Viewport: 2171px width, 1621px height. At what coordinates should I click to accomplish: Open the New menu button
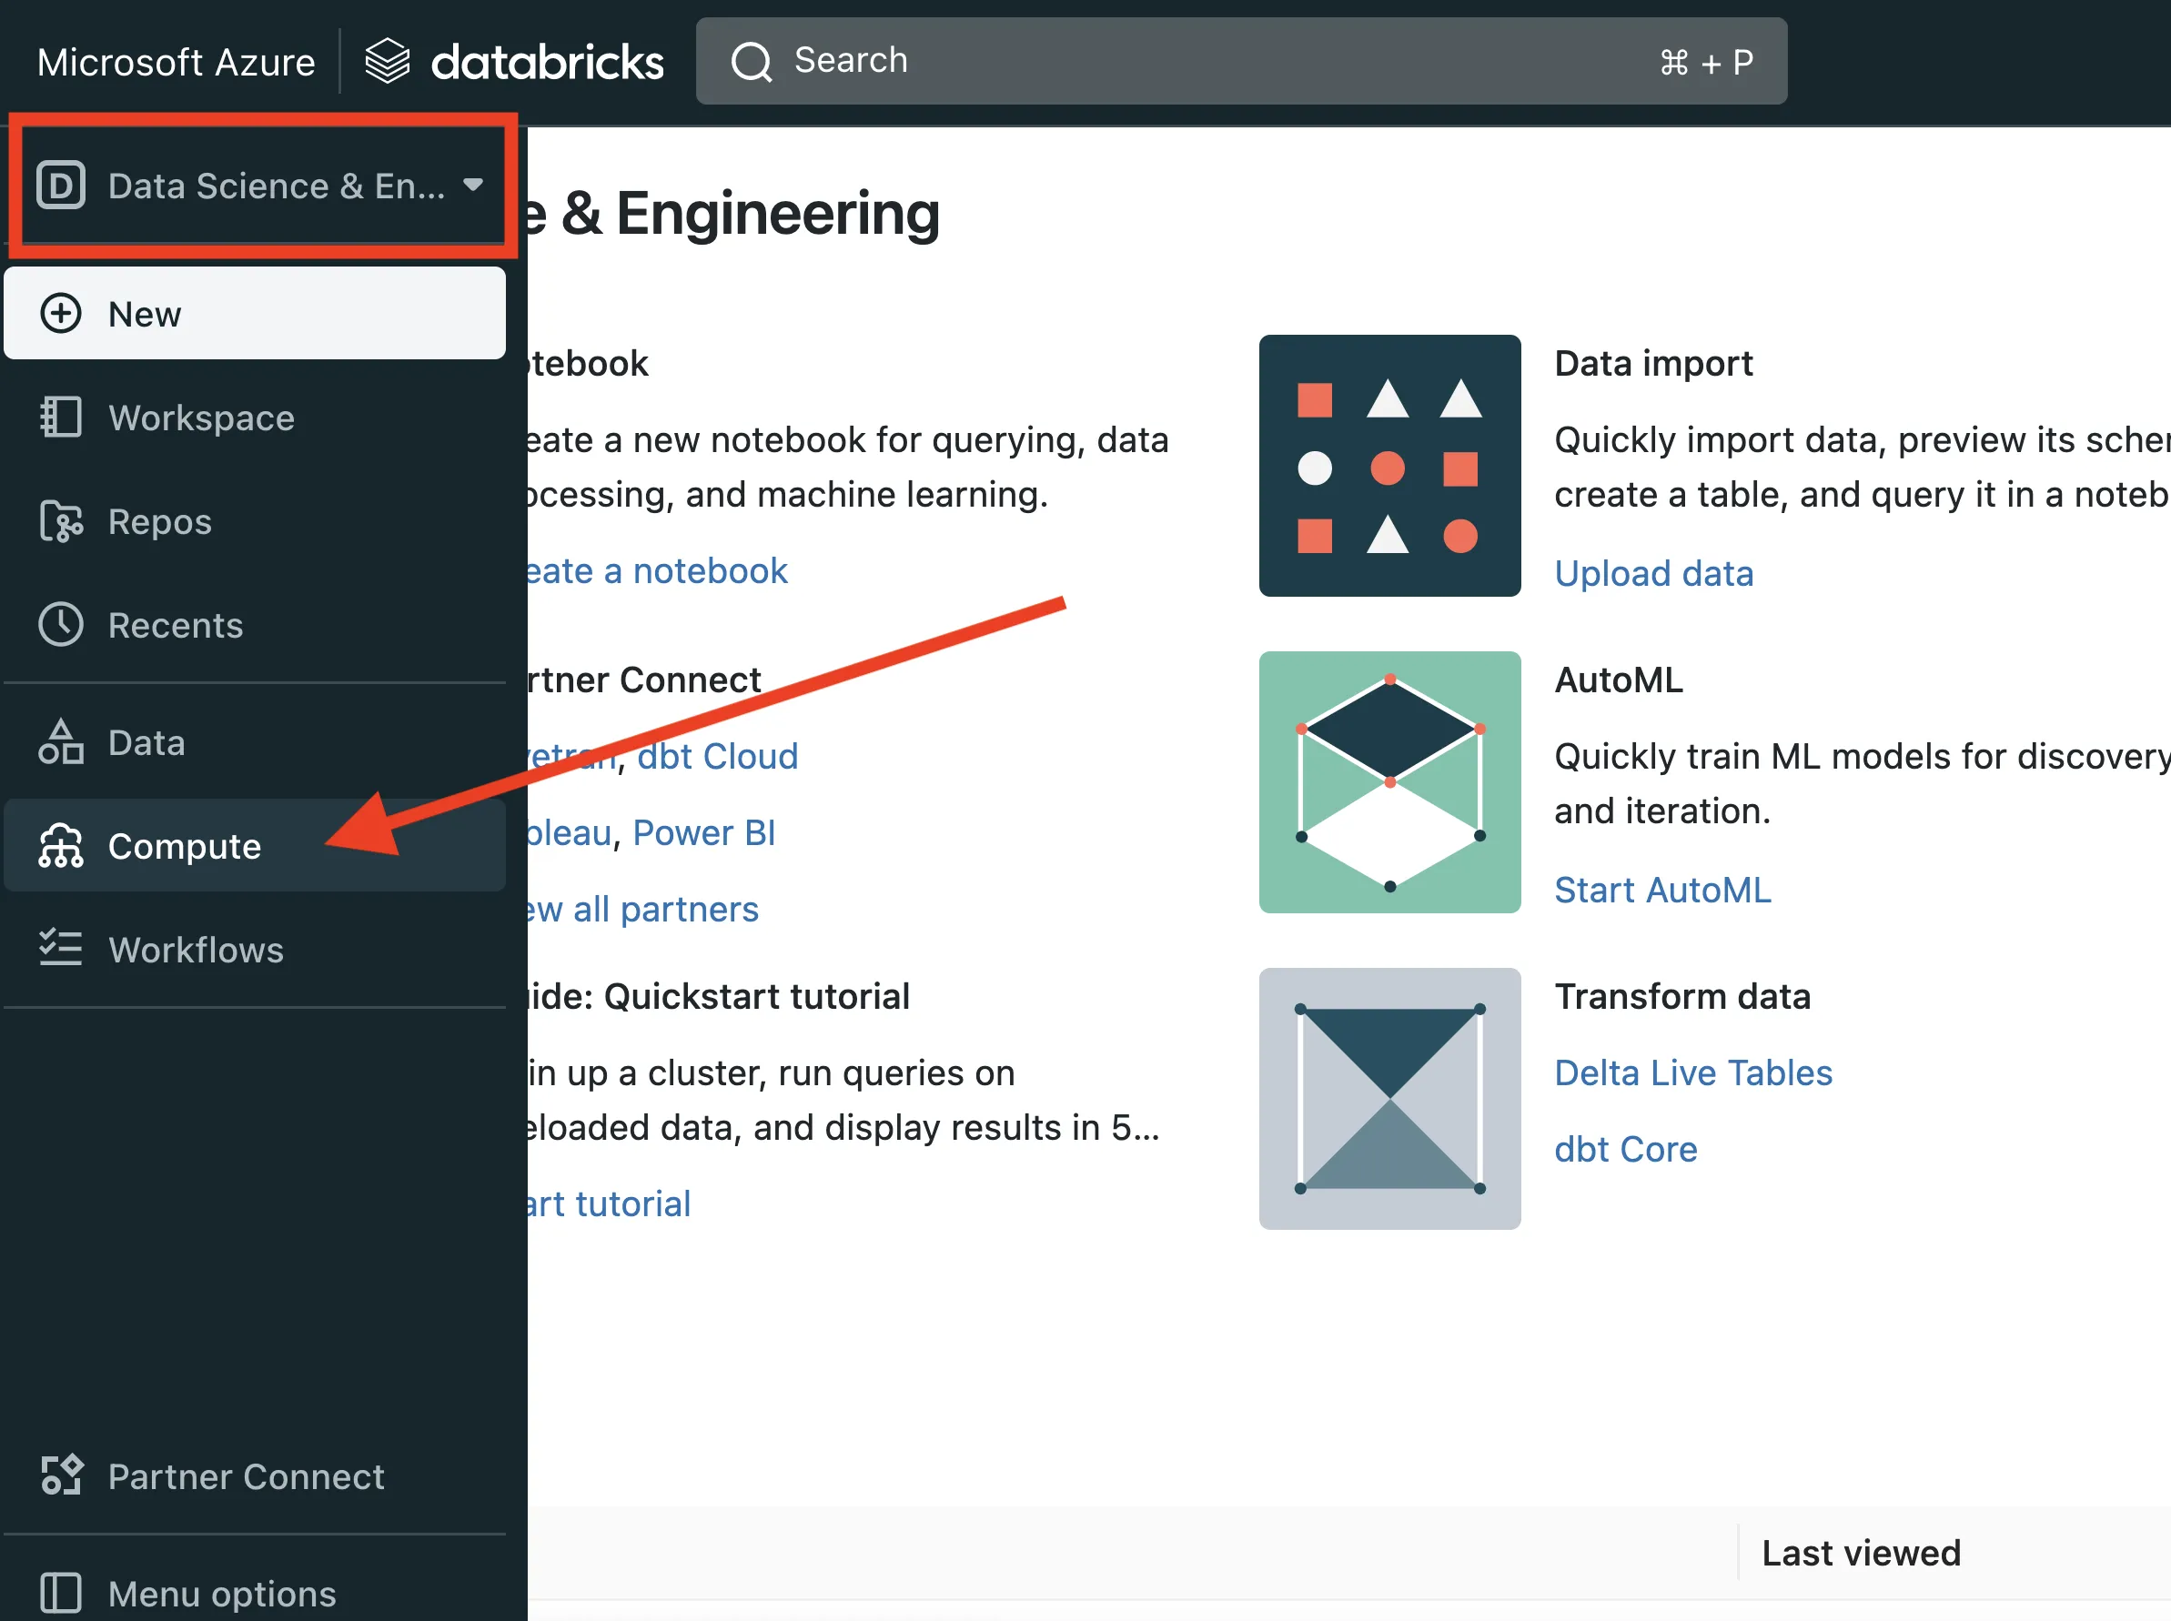(x=255, y=314)
